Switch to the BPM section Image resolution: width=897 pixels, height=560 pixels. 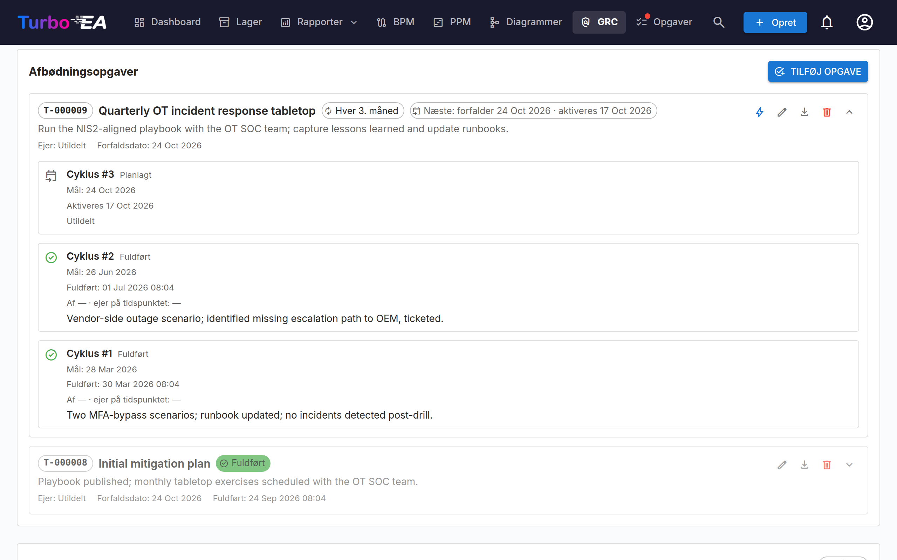click(x=396, y=22)
